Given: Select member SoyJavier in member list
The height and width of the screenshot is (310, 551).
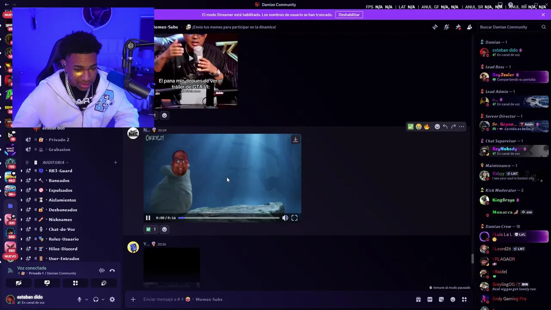Looking at the screenshot, I should (x=514, y=77).
